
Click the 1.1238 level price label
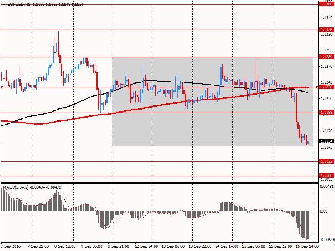[x=326, y=87]
